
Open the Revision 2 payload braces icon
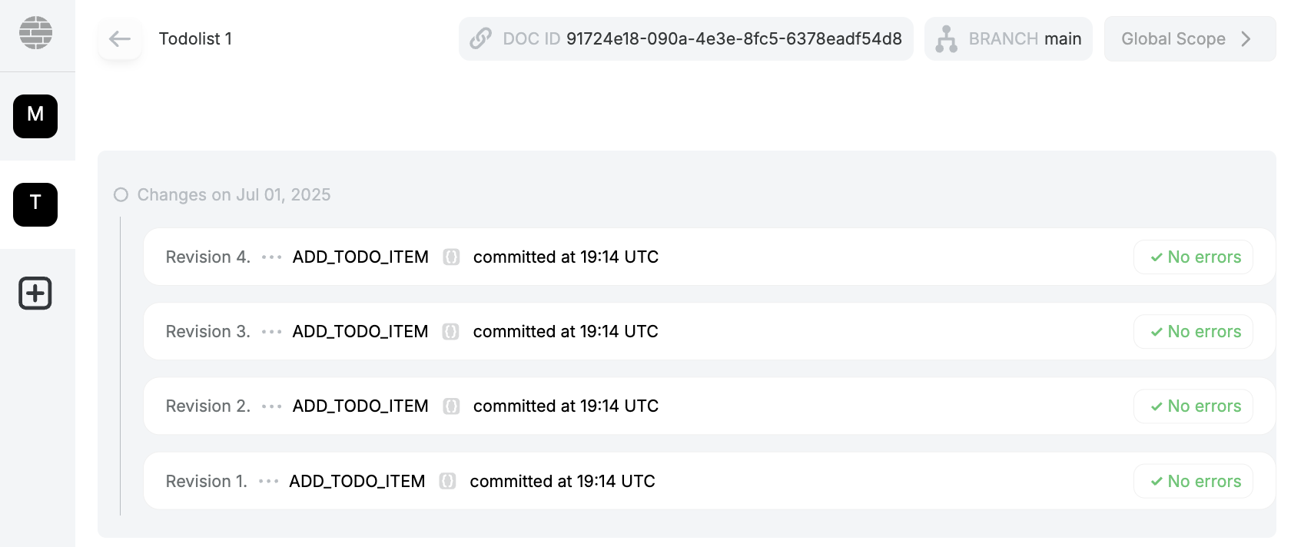click(x=451, y=406)
